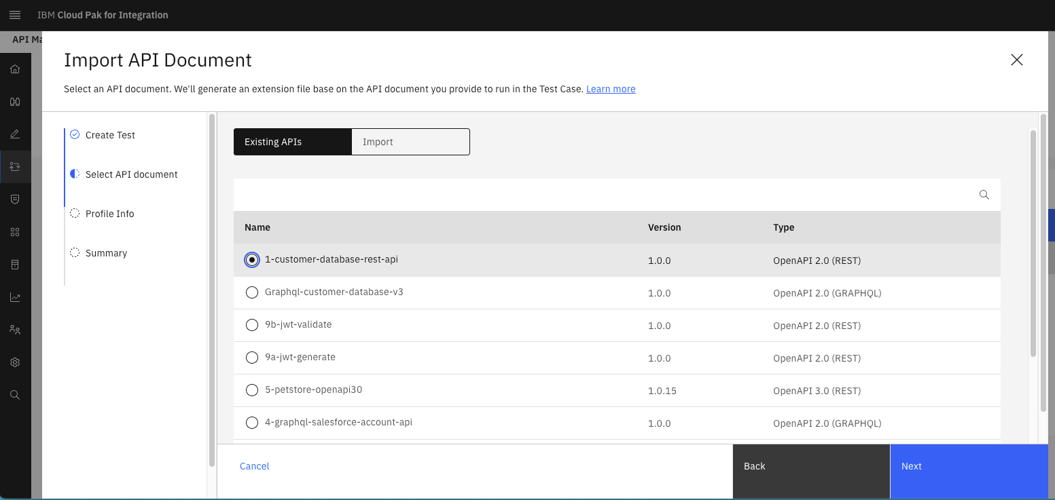Screen dimensions: 1055x500
Task: Switch to the Existing APIs tab
Action: pos(293,142)
